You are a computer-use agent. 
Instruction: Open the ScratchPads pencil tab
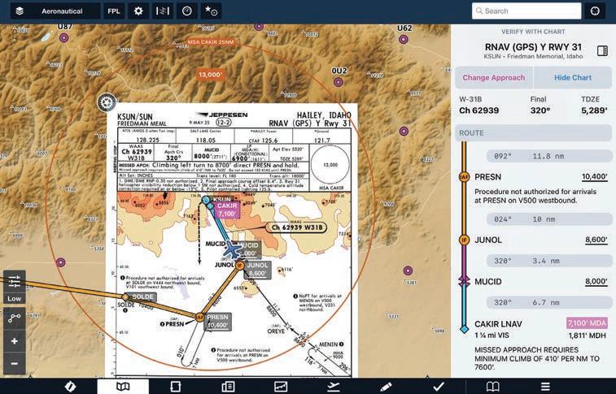click(x=386, y=387)
